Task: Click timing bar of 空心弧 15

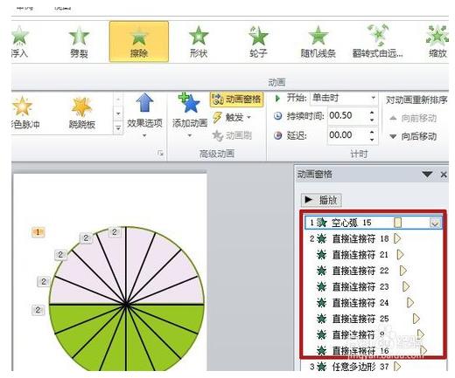Action: pos(397,223)
